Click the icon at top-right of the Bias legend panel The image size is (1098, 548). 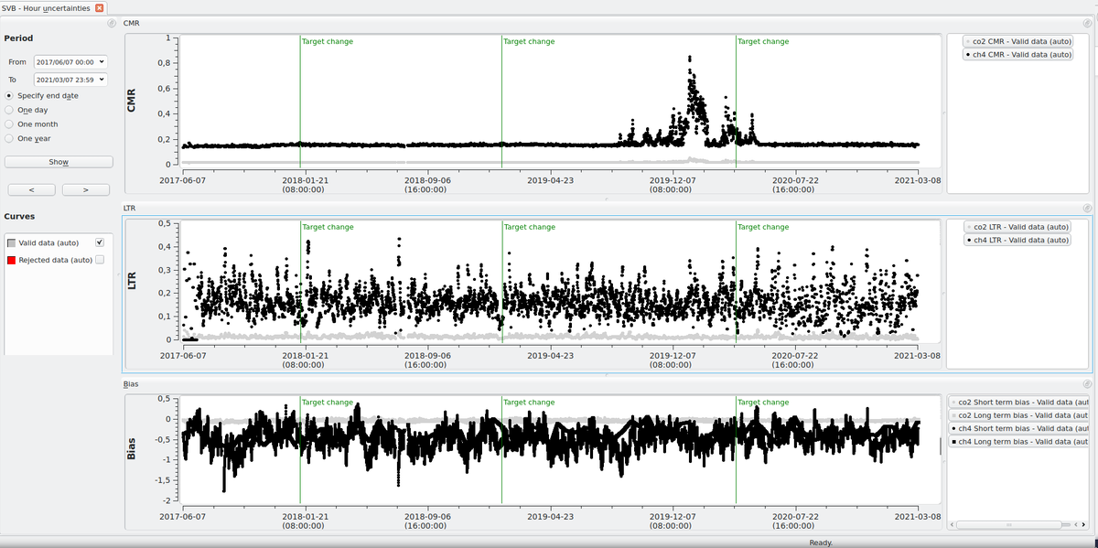1086,384
